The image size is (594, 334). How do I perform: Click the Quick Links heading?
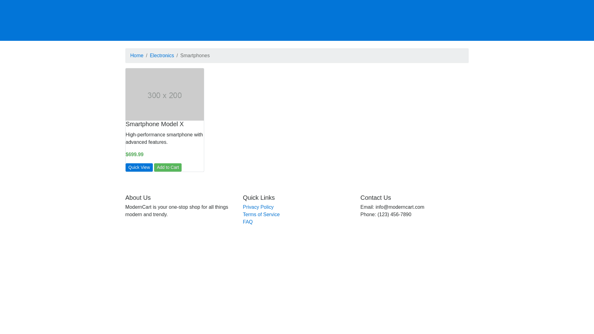click(x=259, y=198)
